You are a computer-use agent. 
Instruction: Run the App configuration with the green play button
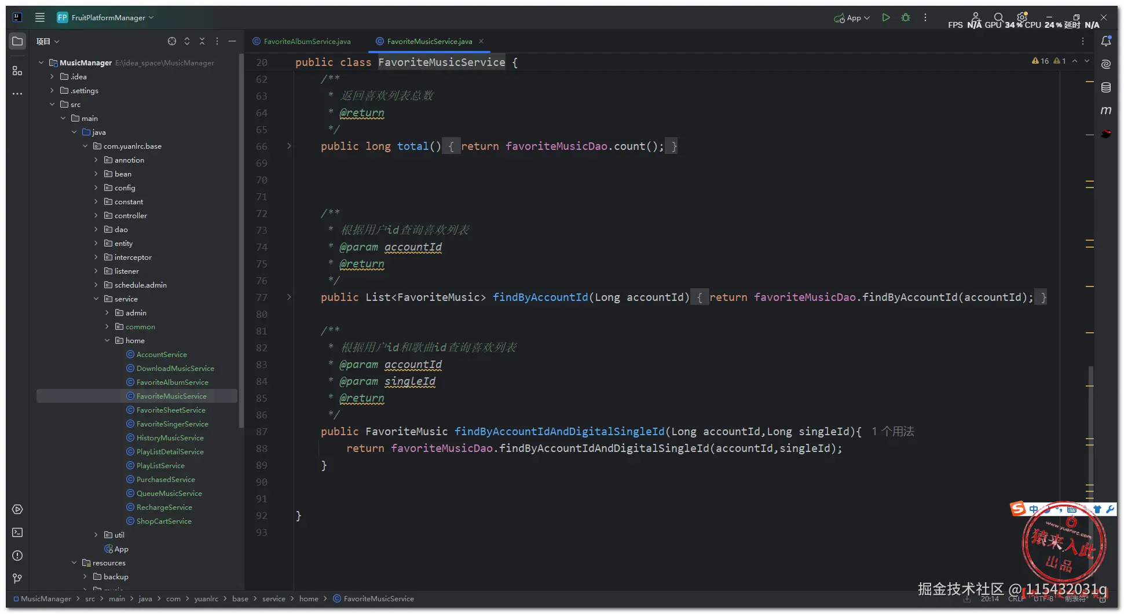[x=885, y=17]
